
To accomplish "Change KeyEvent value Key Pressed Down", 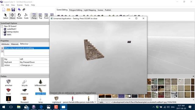I will tap(34, 62).
